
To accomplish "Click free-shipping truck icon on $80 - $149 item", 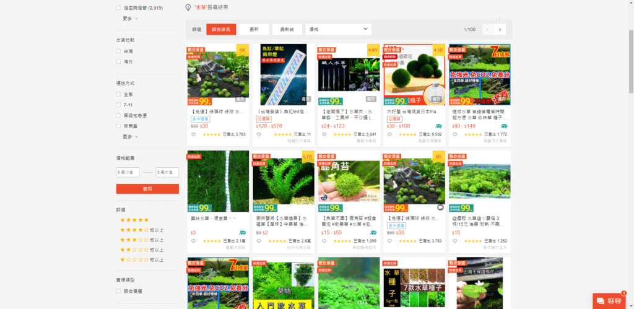I will tap(504, 126).
